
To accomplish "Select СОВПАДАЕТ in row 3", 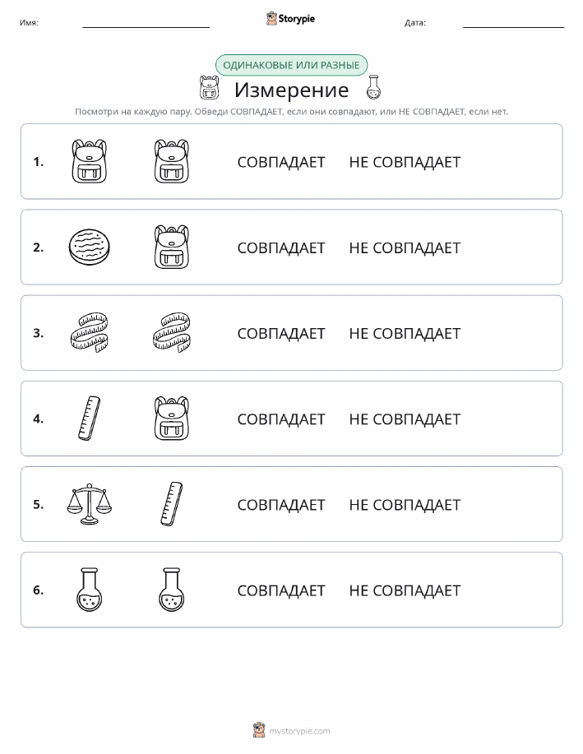I will click(x=281, y=334).
